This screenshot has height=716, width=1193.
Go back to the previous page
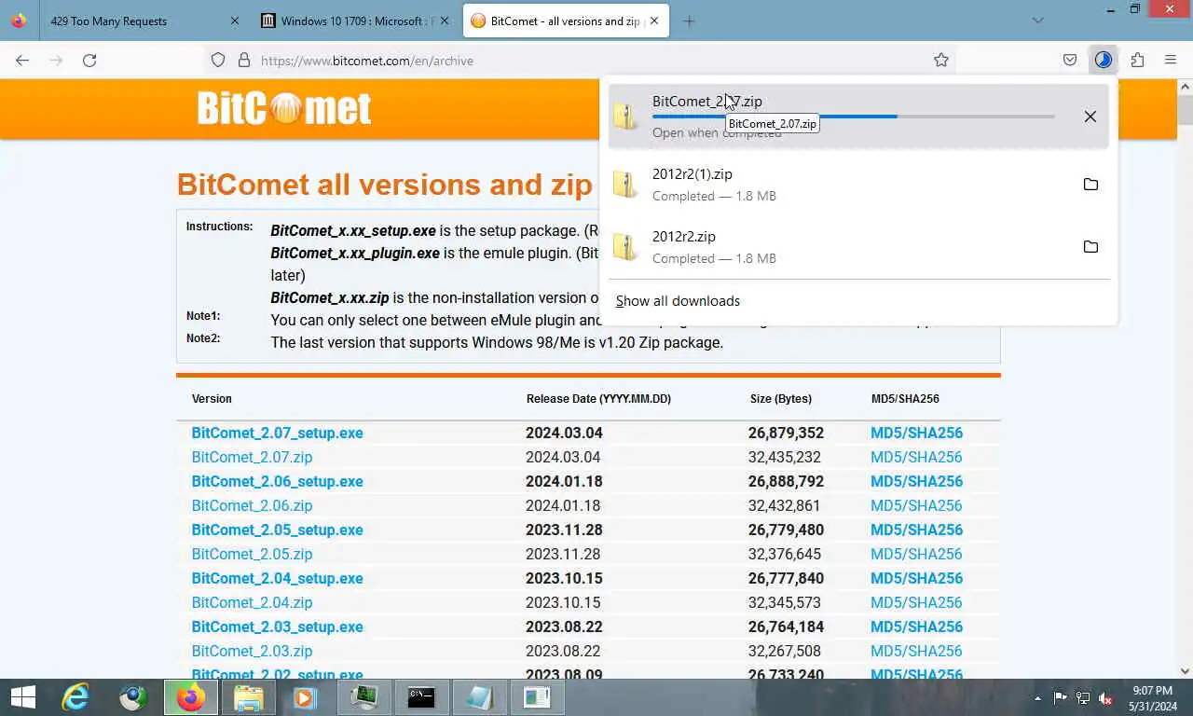coord(22,60)
